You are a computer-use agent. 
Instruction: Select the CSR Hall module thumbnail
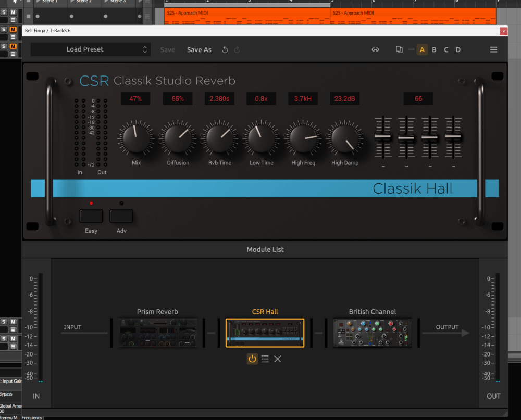click(x=265, y=333)
